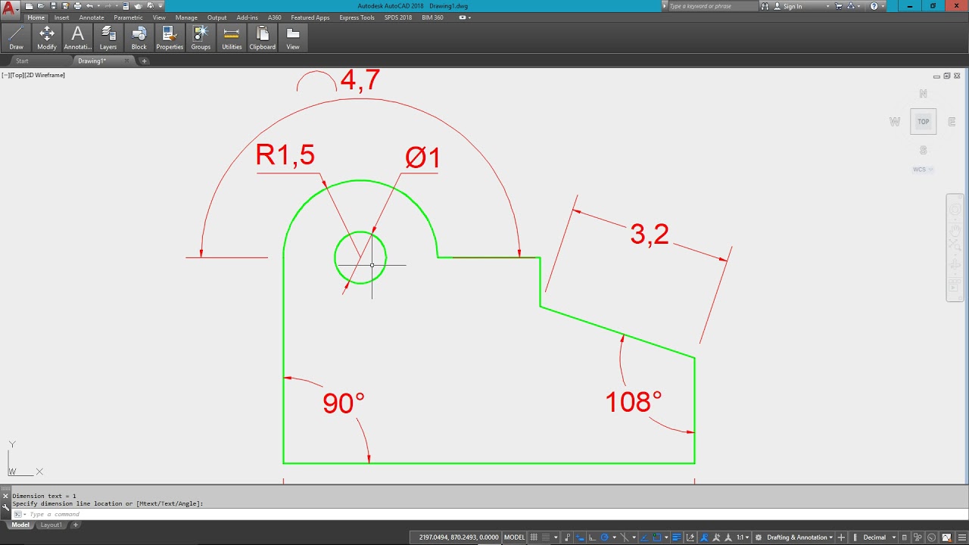Open the View panel on the ribbon
The image size is (969, 545).
[293, 37]
